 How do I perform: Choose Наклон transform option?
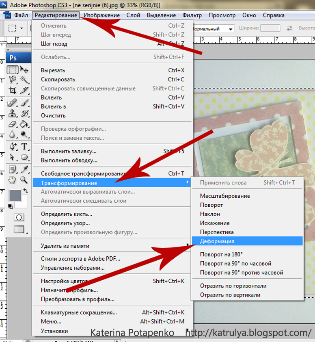click(x=247, y=214)
